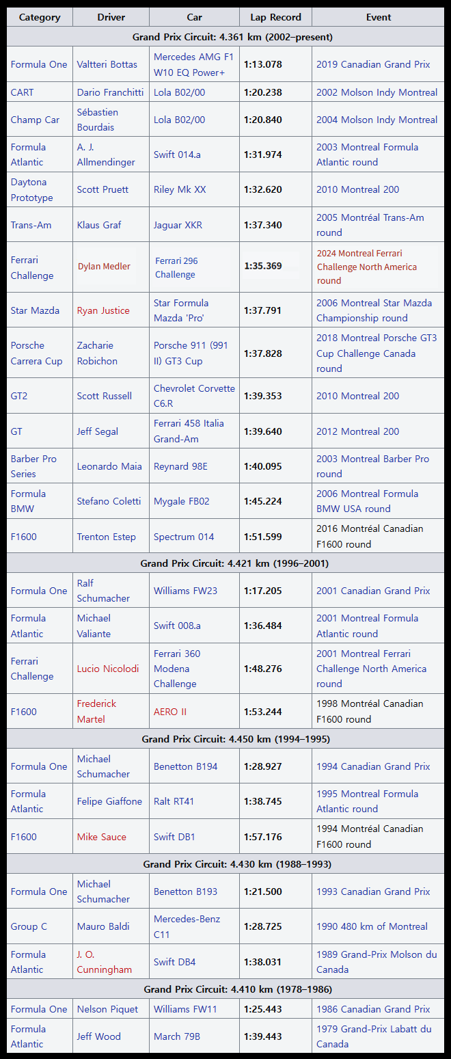Click the Stefano Coletti link

[x=109, y=501]
